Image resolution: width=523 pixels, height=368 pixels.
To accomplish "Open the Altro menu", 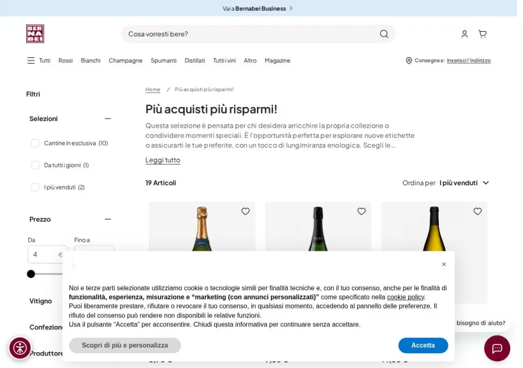I will pos(250,61).
